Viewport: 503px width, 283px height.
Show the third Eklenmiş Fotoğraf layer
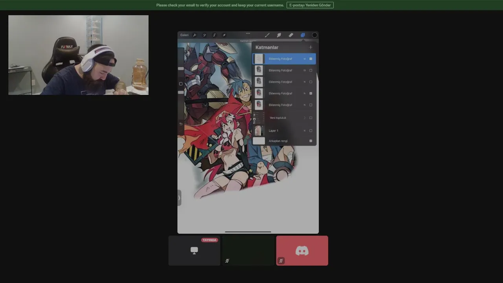311,82
